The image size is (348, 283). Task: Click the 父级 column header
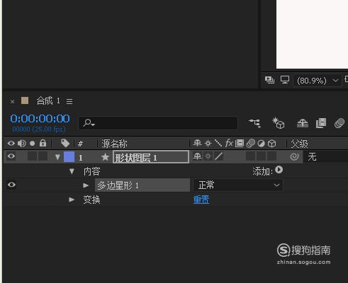click(299, 144)
